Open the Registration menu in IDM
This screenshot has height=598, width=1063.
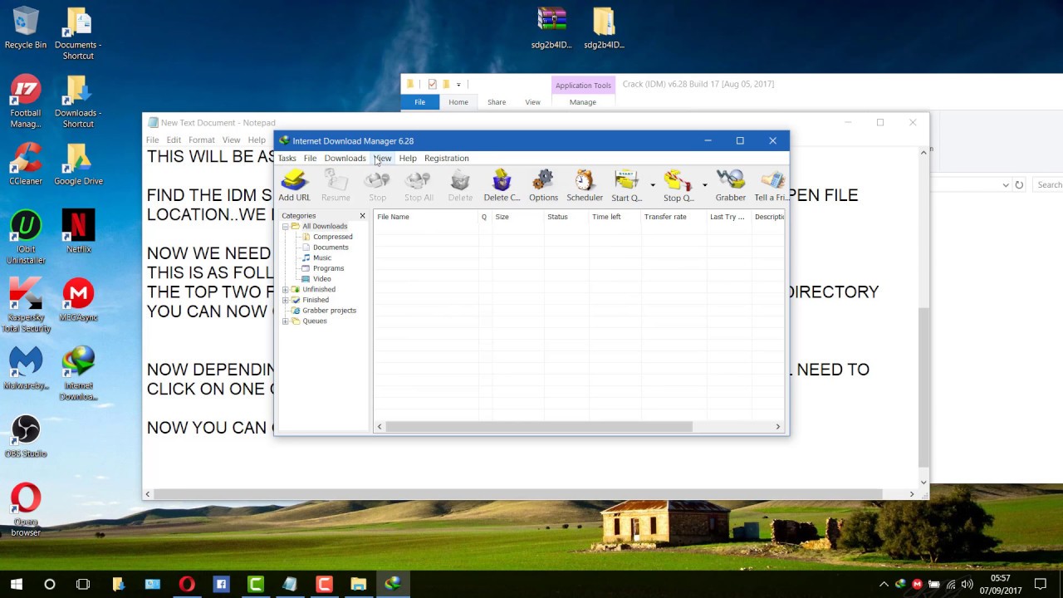pos(447,158)
